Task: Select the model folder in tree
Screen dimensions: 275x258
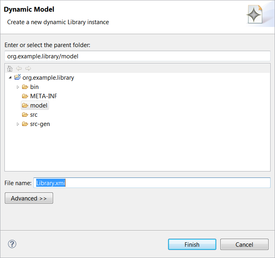Action: [39, 105]
